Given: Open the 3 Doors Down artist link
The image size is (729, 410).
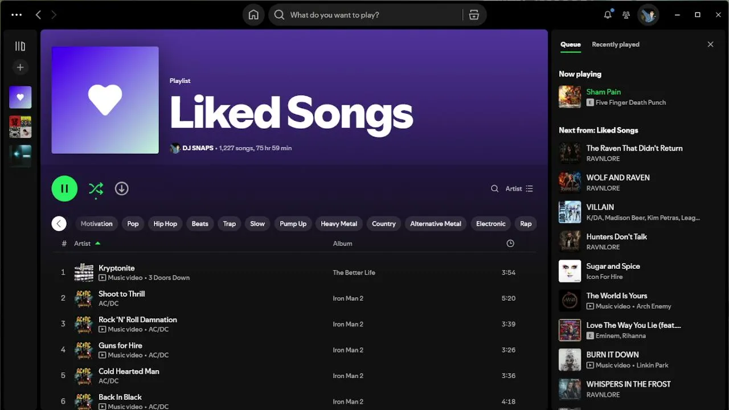Looking at the screenshot, I should tap(169, 278).
